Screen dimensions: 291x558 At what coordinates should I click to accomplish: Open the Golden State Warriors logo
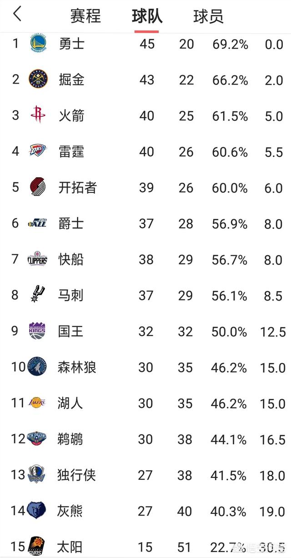coord(37,44)
